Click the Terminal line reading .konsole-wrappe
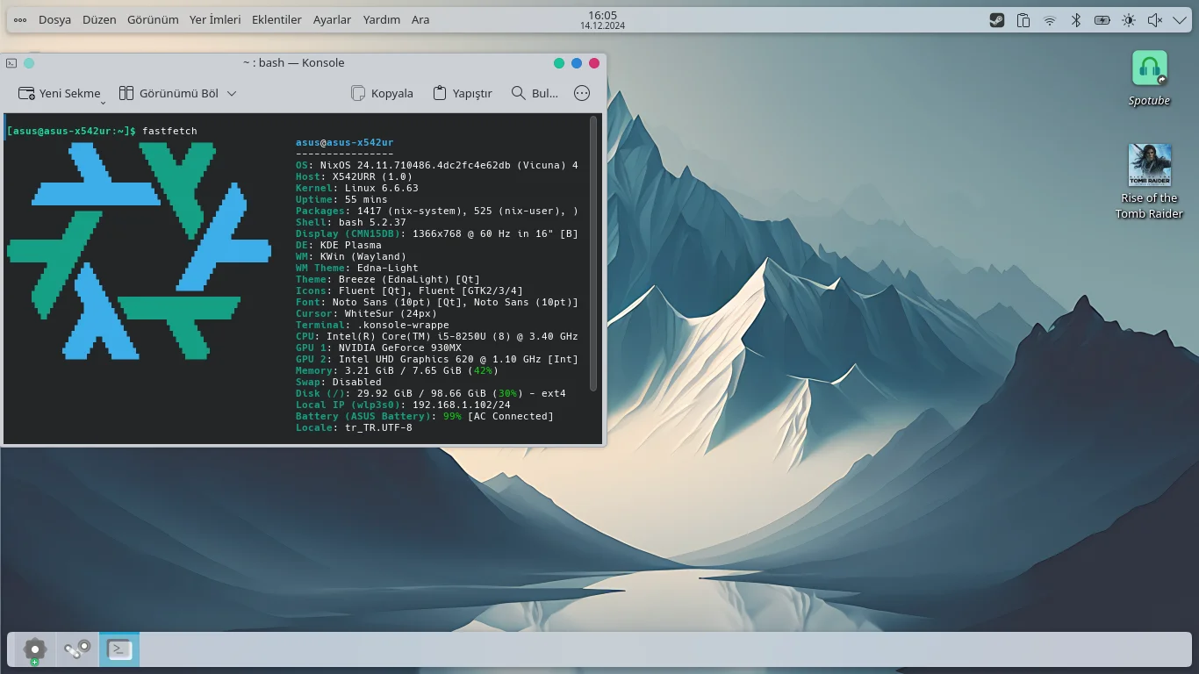The image size is (1199, 674). click(372, 325)
